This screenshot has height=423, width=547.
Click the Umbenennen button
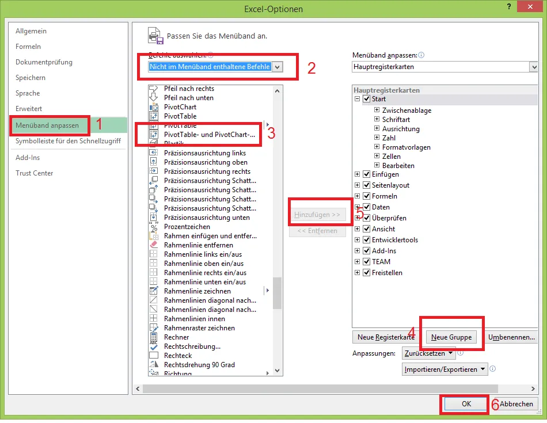tap(511, 337)
